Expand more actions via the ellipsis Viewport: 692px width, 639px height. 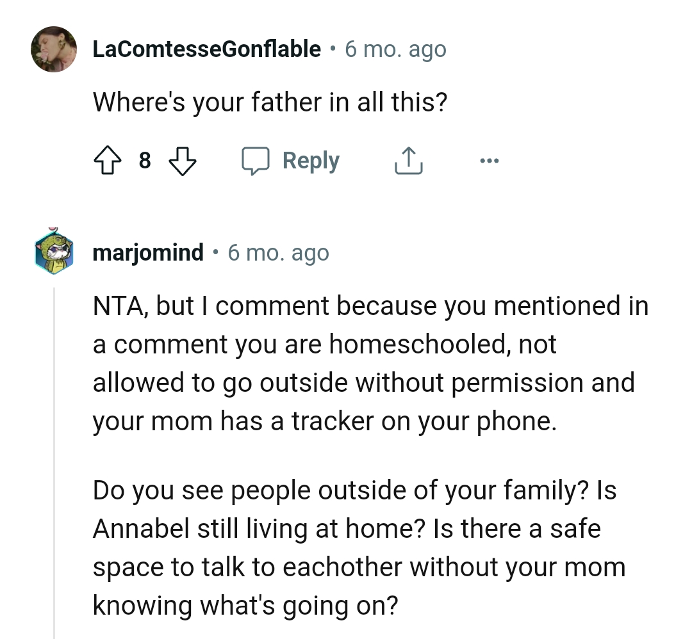click(x=490, y=161)
